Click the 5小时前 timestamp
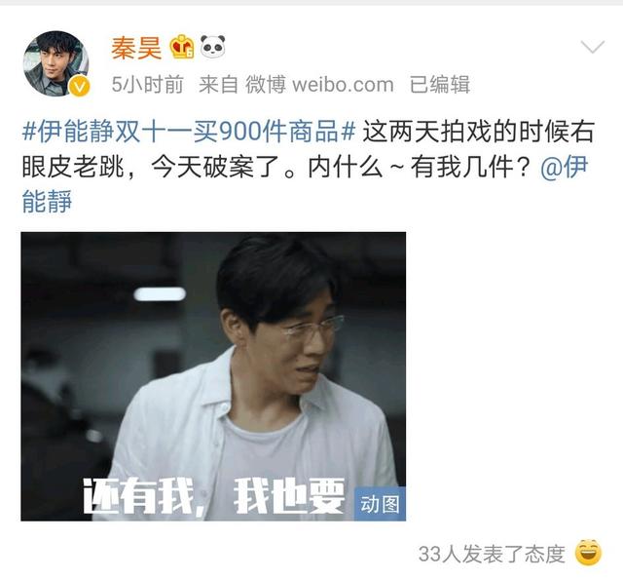Viewport: 623px width, 579px height. click(x=147, y=85)
